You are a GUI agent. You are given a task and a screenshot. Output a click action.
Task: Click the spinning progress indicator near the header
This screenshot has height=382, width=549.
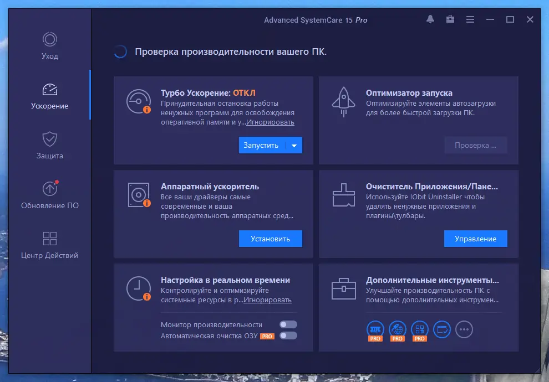[x=120, y=50]
